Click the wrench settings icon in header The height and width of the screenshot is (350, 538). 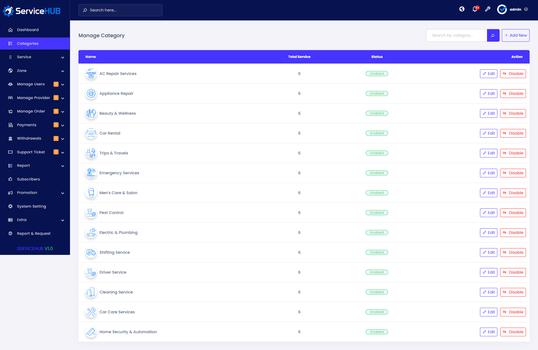point(488,9)
